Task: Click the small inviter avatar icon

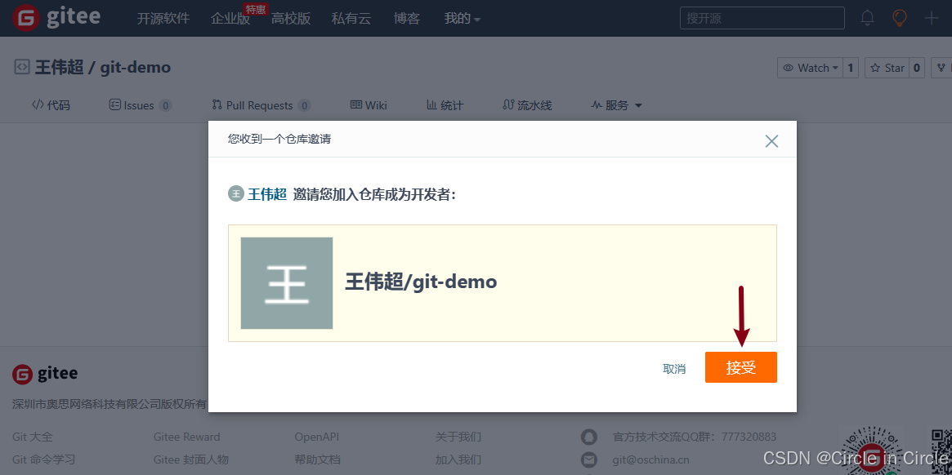Action: (236, 194)
